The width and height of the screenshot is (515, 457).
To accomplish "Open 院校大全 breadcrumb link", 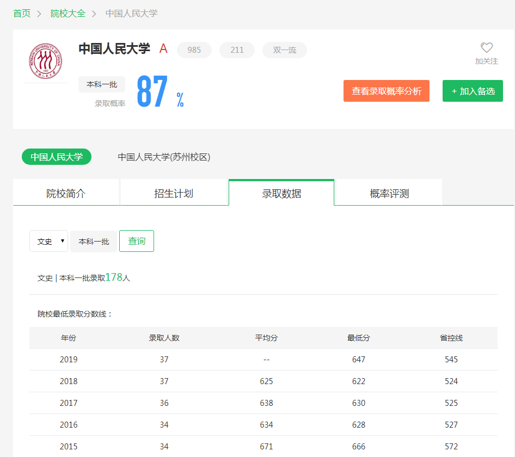I will coord(68,13).
